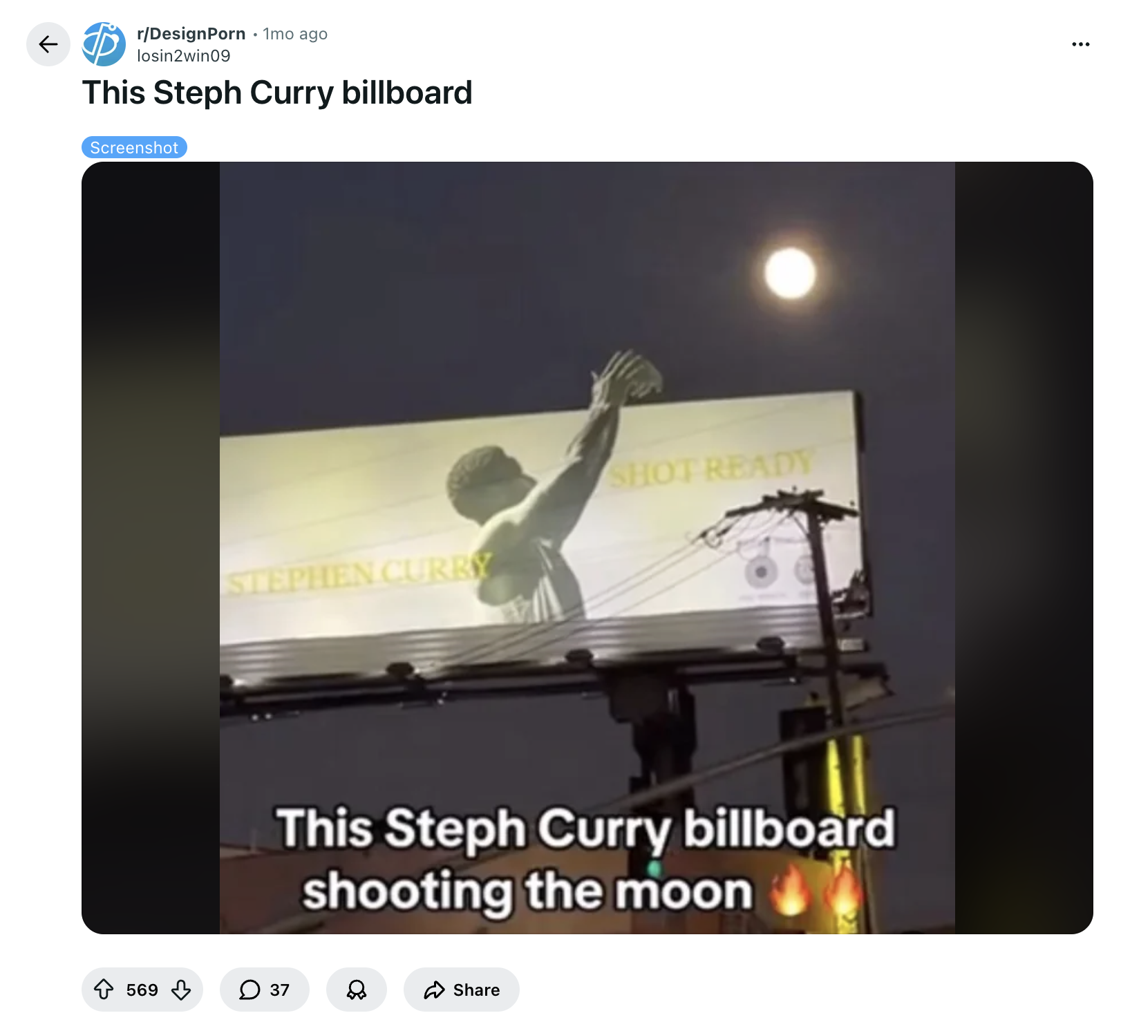Click the 37 comments count
Screen dimensions: 1121x1031
279,990
